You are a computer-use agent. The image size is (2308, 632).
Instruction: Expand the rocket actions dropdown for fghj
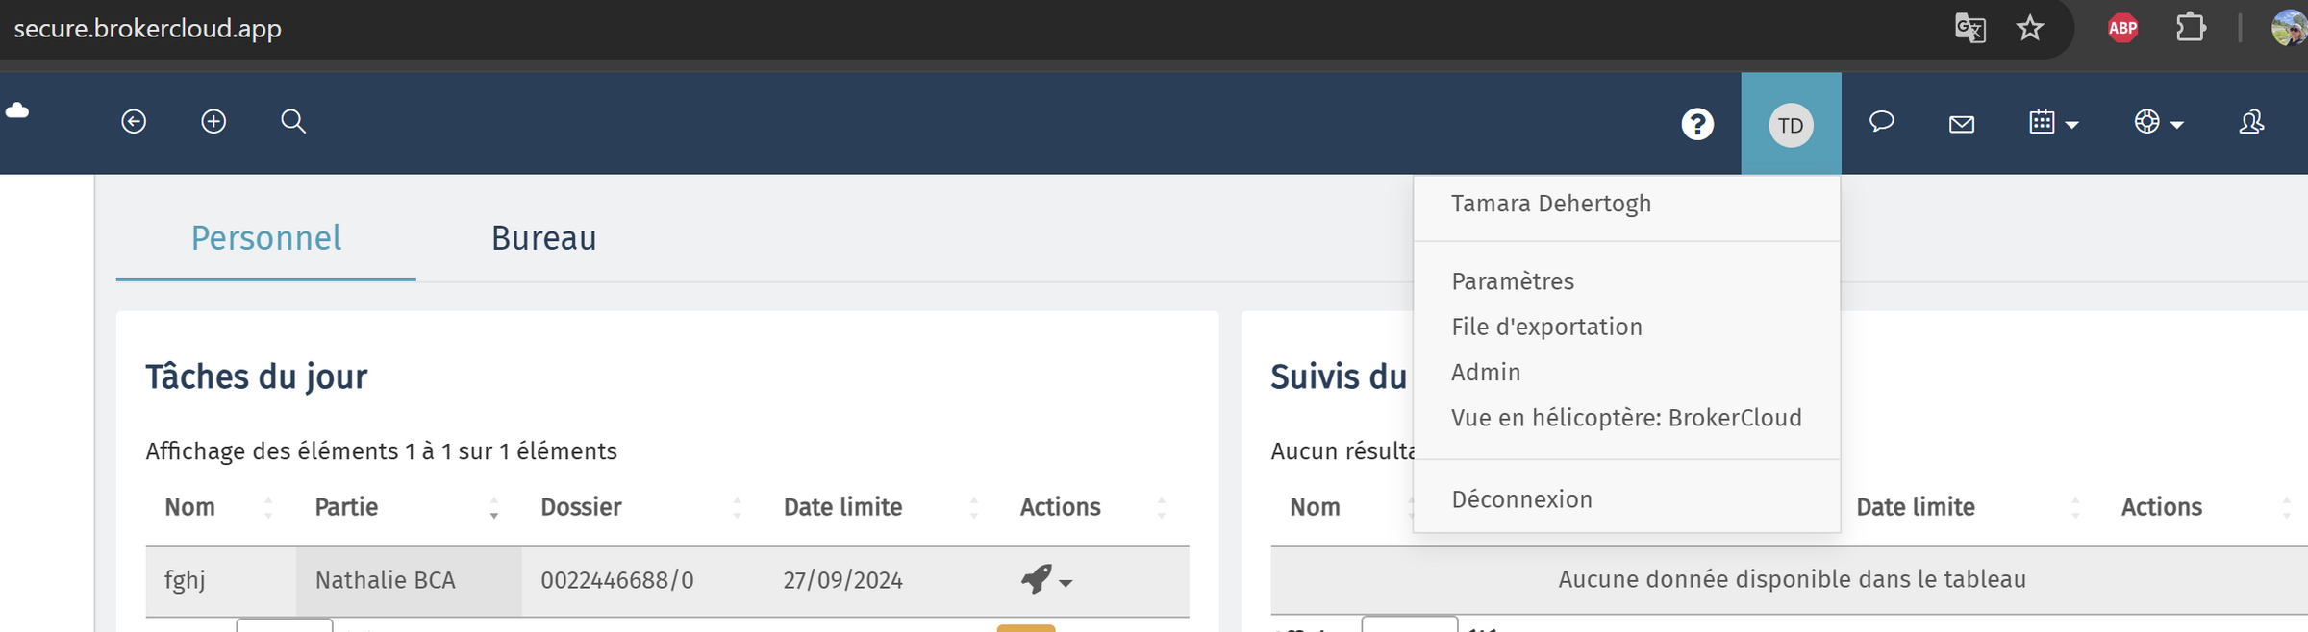pyautogui.click(x=1046, y=579)
